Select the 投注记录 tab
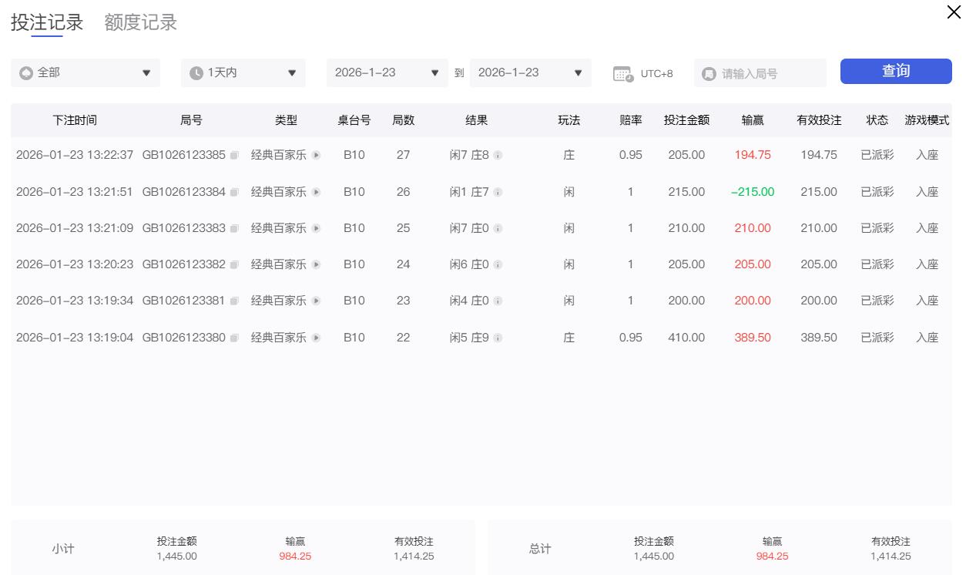 pyautogui.click(x=47, y=22)
